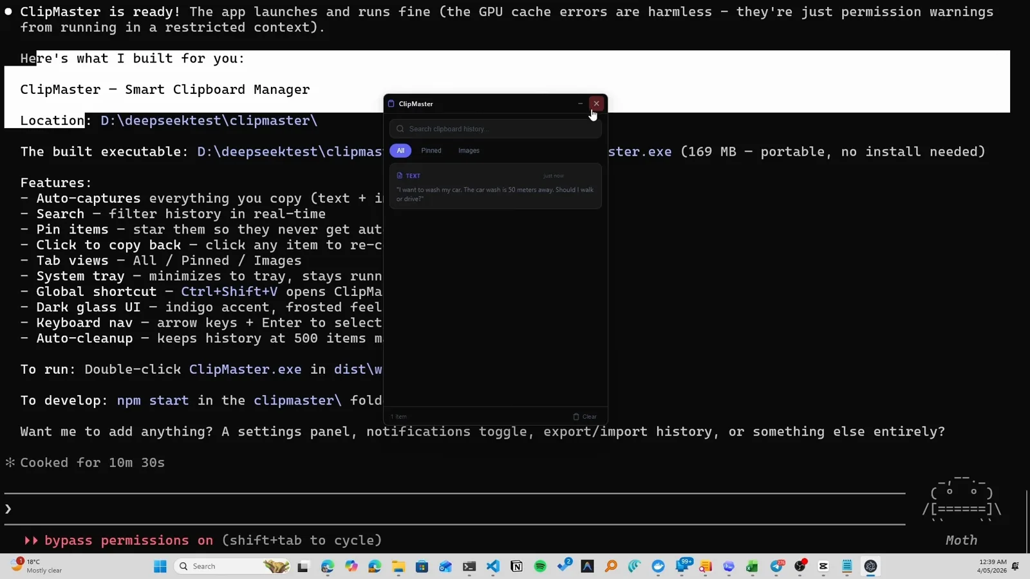The height and width of the screenshot is (579, 1030).
Task: Click ClipMaster.exe in the To run line
Action: pyautogui.click(x=245, y=369)
